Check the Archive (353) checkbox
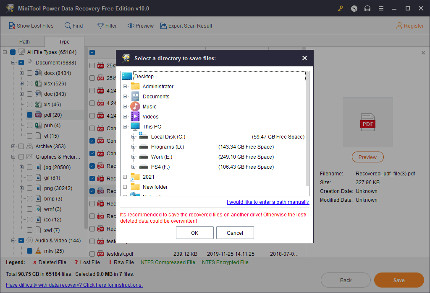The image size is (430, 293). [21, 146]
